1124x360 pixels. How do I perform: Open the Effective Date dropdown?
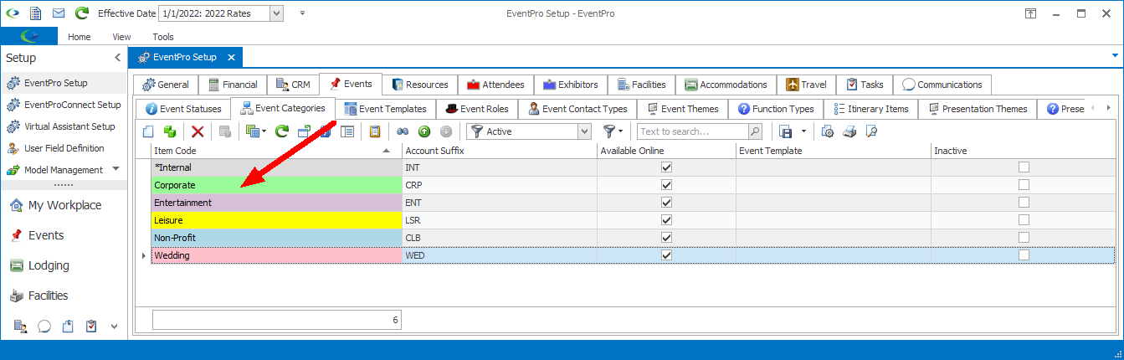click(x=277, y=13)
